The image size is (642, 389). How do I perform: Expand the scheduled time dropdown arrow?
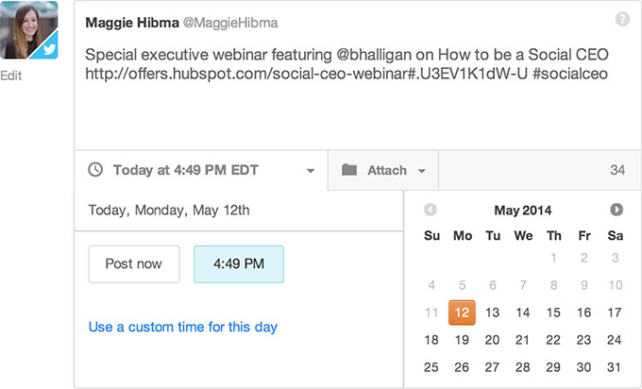311,171
